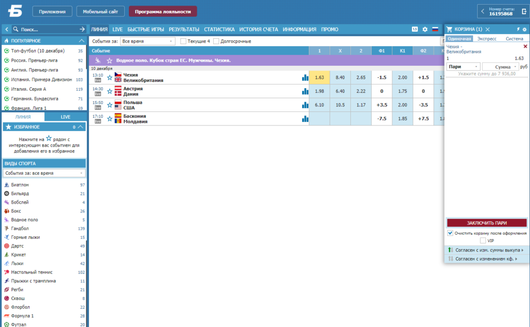
Task: Open the LIVE menu item in top bar
Action: 117,30
